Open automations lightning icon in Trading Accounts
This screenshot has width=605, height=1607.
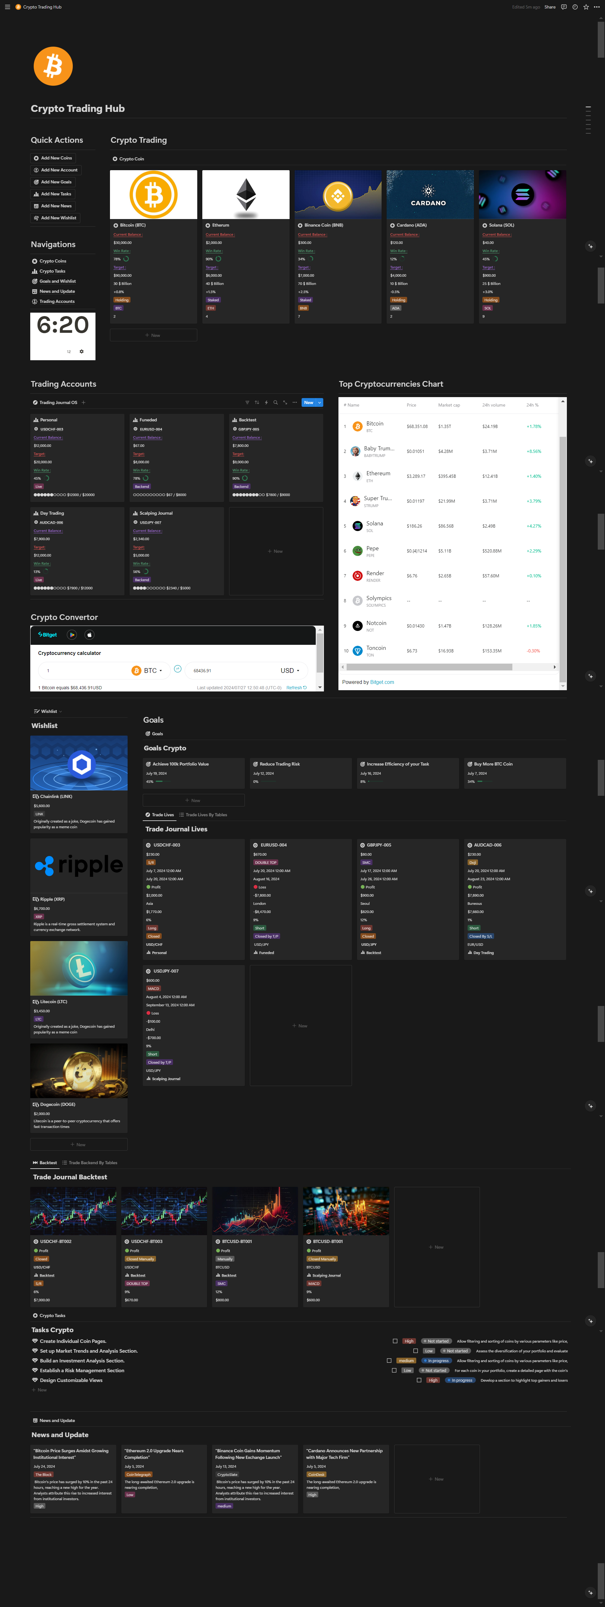coord(266,402)
